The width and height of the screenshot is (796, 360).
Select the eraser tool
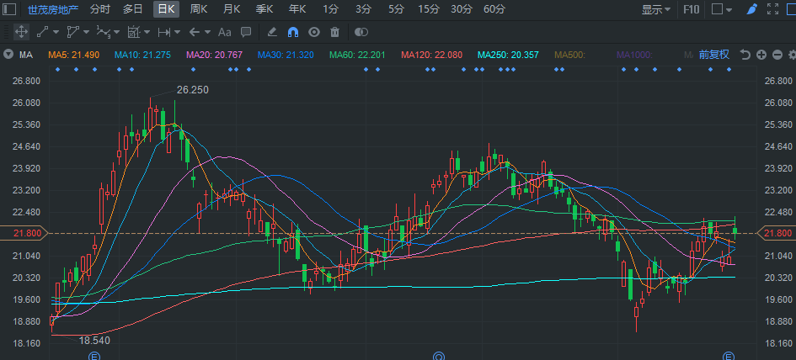271,32
